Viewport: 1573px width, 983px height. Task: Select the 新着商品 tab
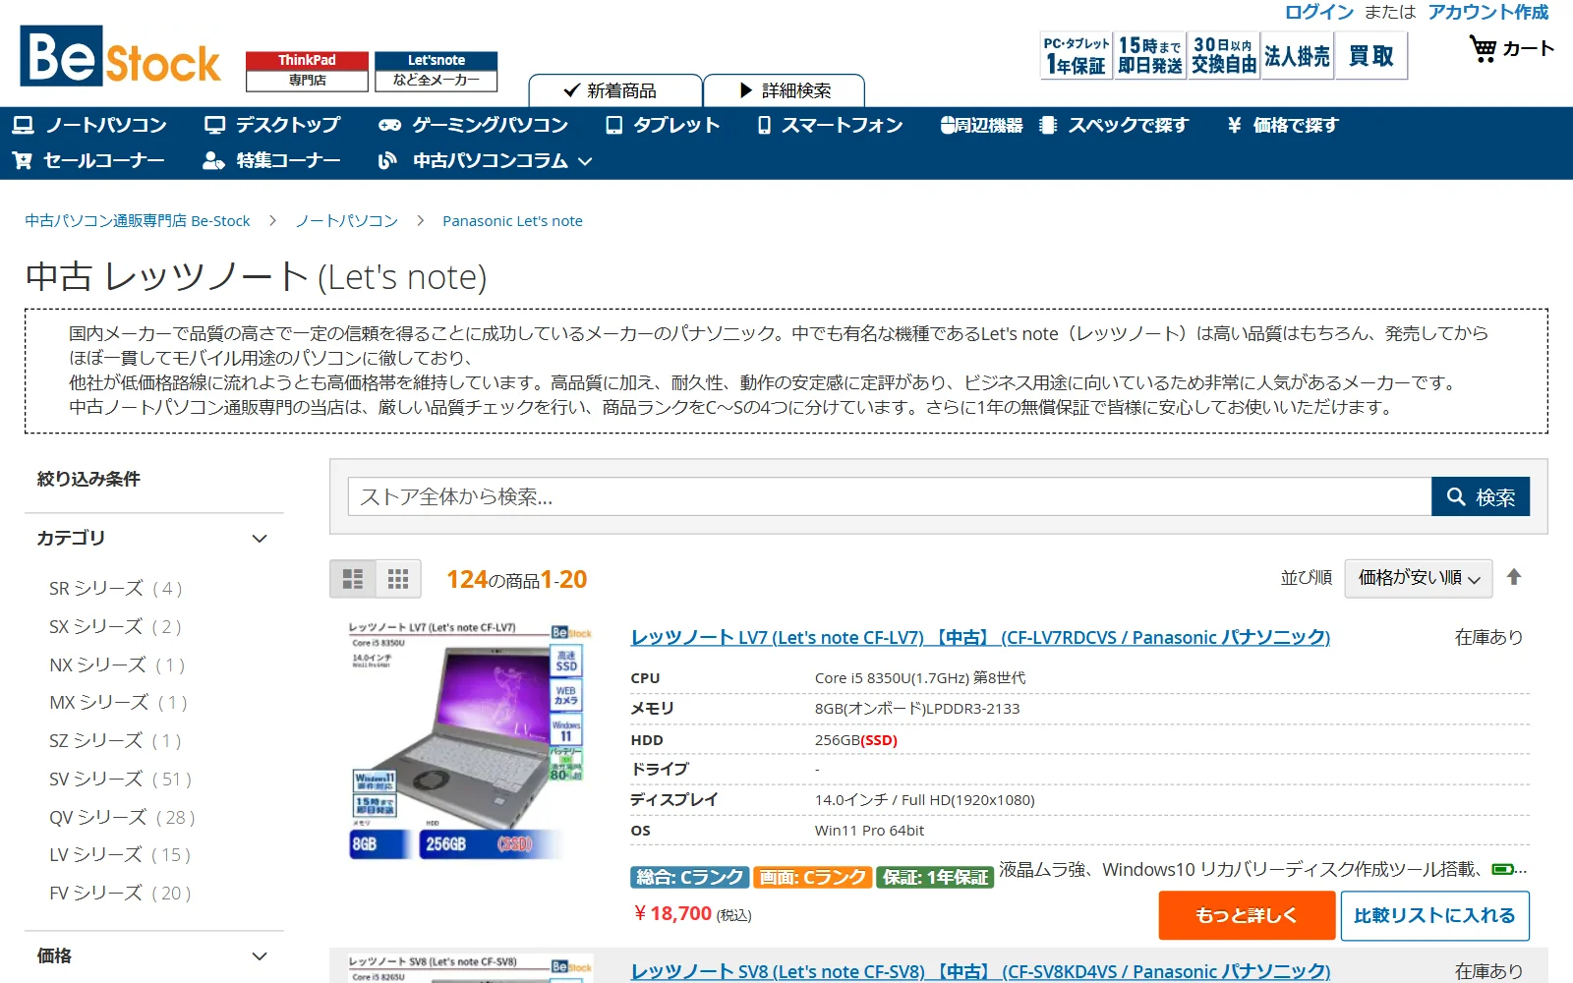click(x=615, y=90)
